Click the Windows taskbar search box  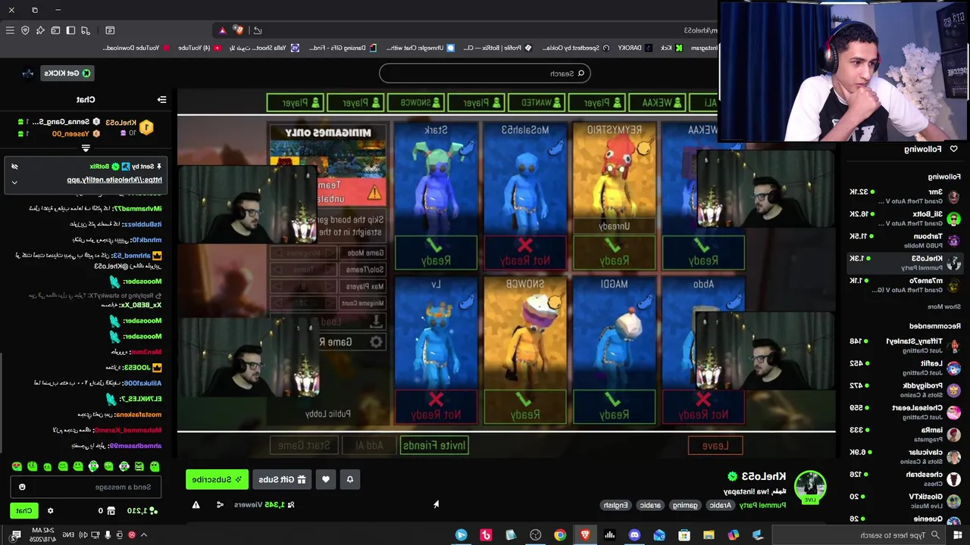click(x=856, y=535)
